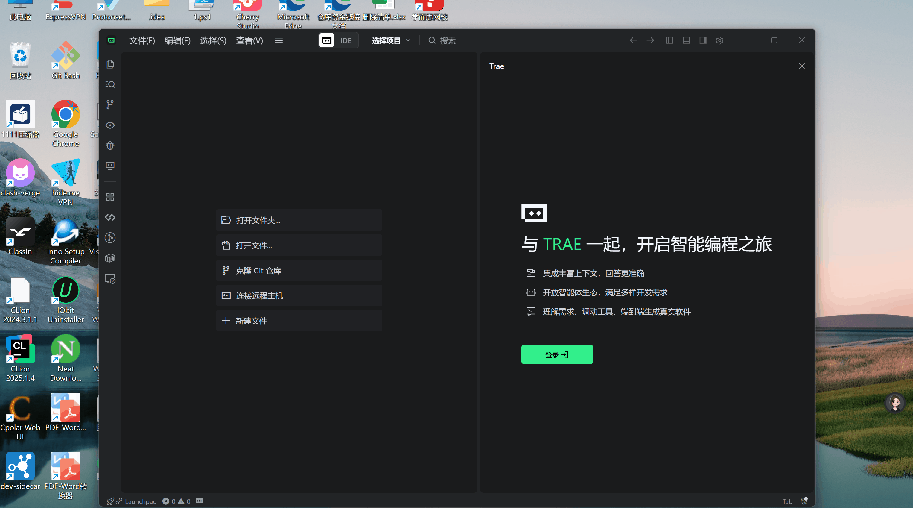Click the settings gear in title bar
The image size is (913, 508).
[719, 40]
